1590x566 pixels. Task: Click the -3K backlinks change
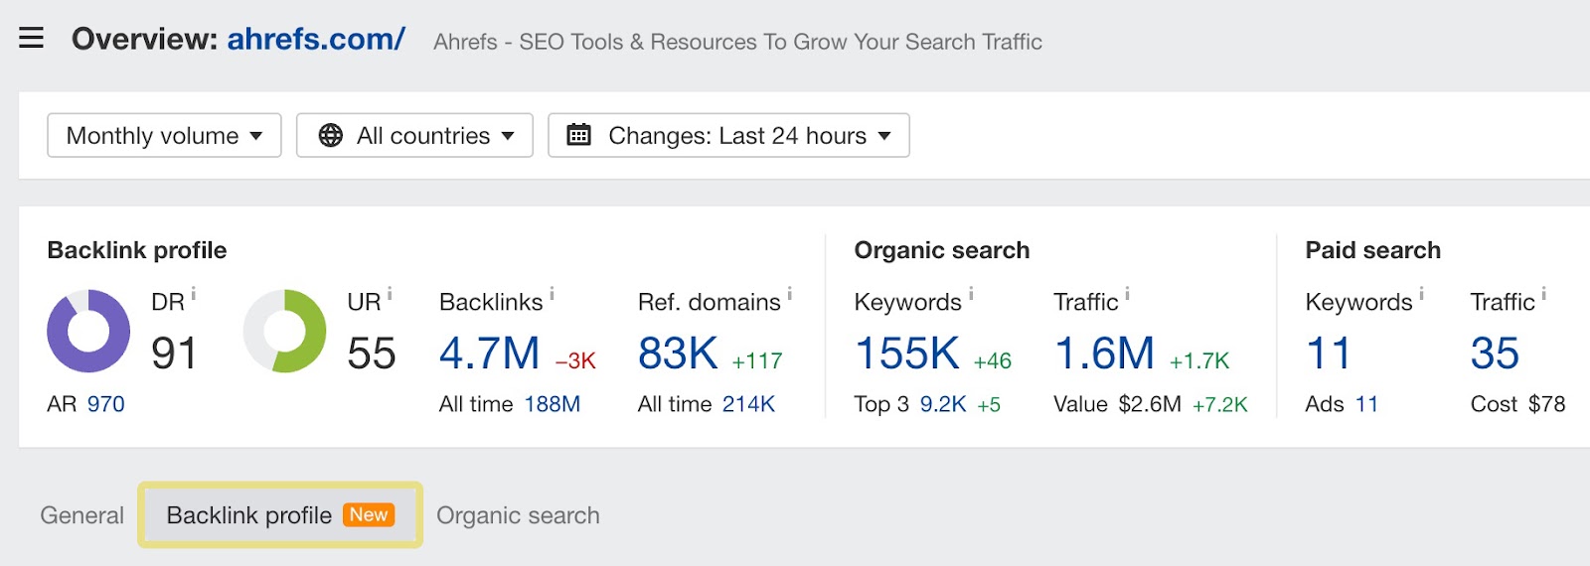click(x=575, y=361)
